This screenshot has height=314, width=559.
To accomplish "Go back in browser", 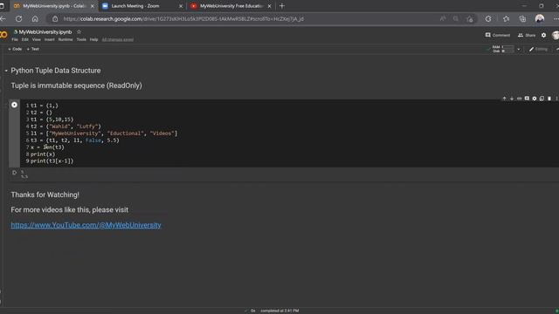I will click(x=3, y=19).
